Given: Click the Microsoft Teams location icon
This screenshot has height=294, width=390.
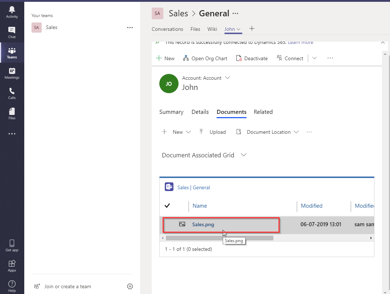Looking at the screenshot, I should point(169,187).
